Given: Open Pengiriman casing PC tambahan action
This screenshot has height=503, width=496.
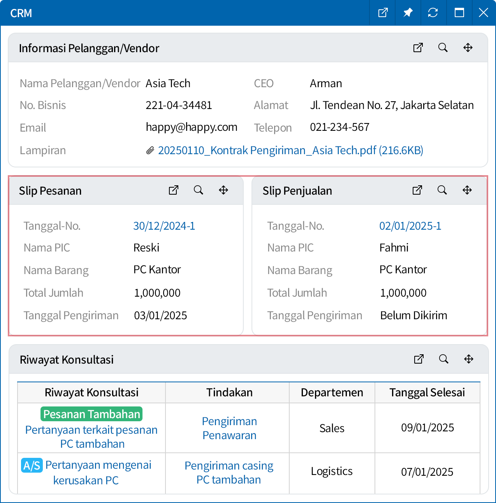Looking at the screenshot, I should 229,473.
